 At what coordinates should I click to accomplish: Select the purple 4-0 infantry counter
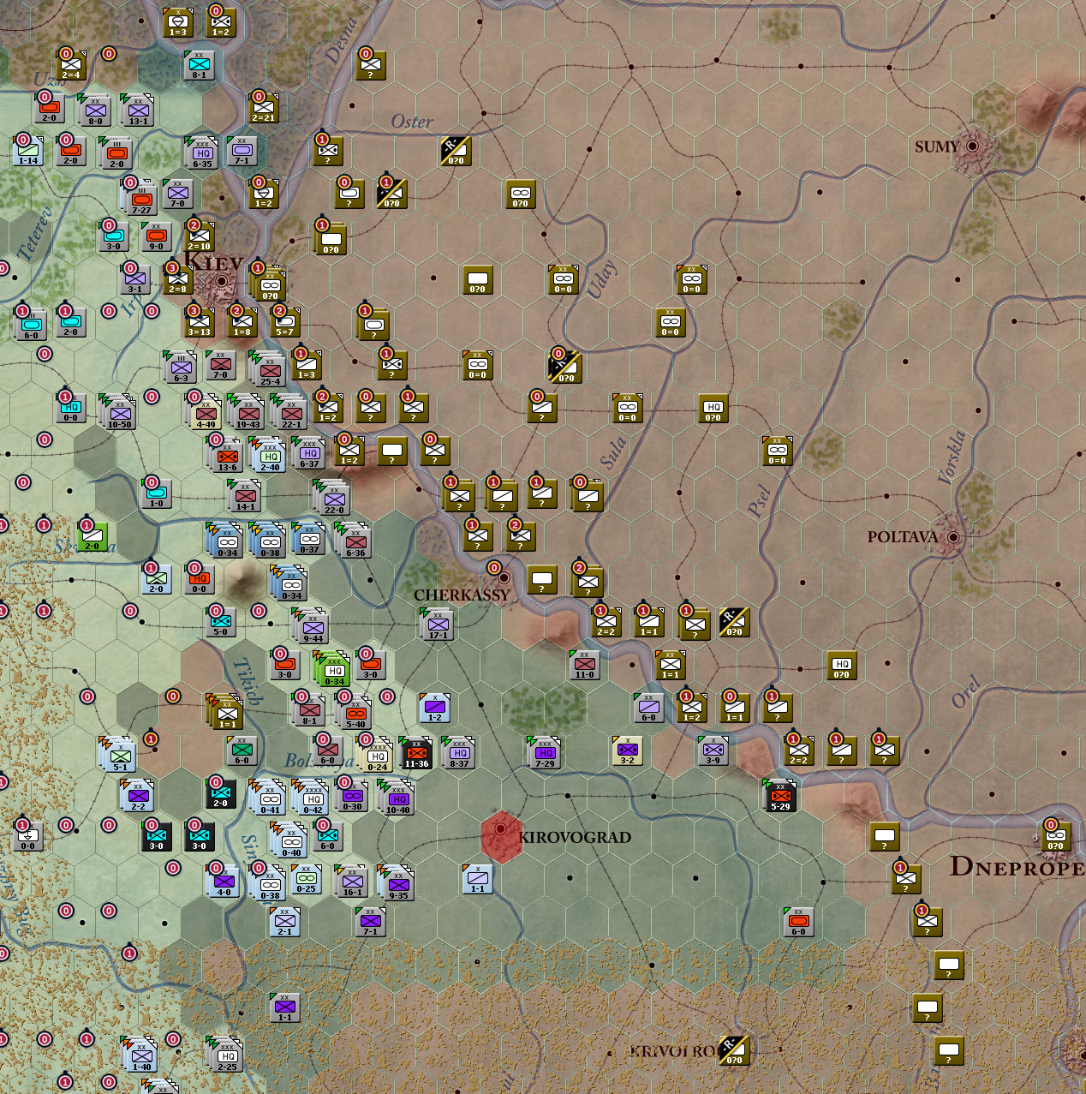(224, 882)
